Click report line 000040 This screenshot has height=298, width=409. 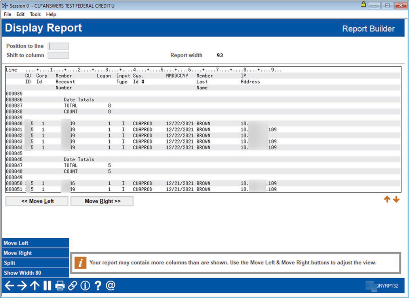(x=203, y=123)
